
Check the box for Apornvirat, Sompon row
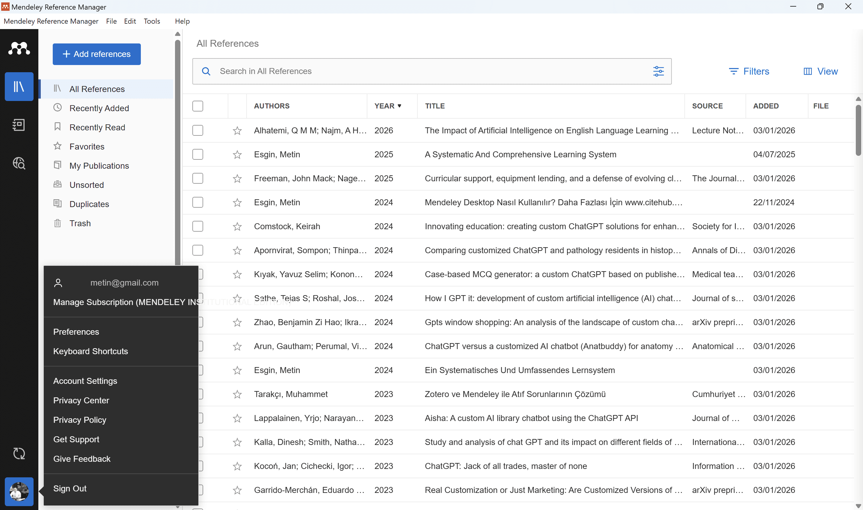coord(197,250)
